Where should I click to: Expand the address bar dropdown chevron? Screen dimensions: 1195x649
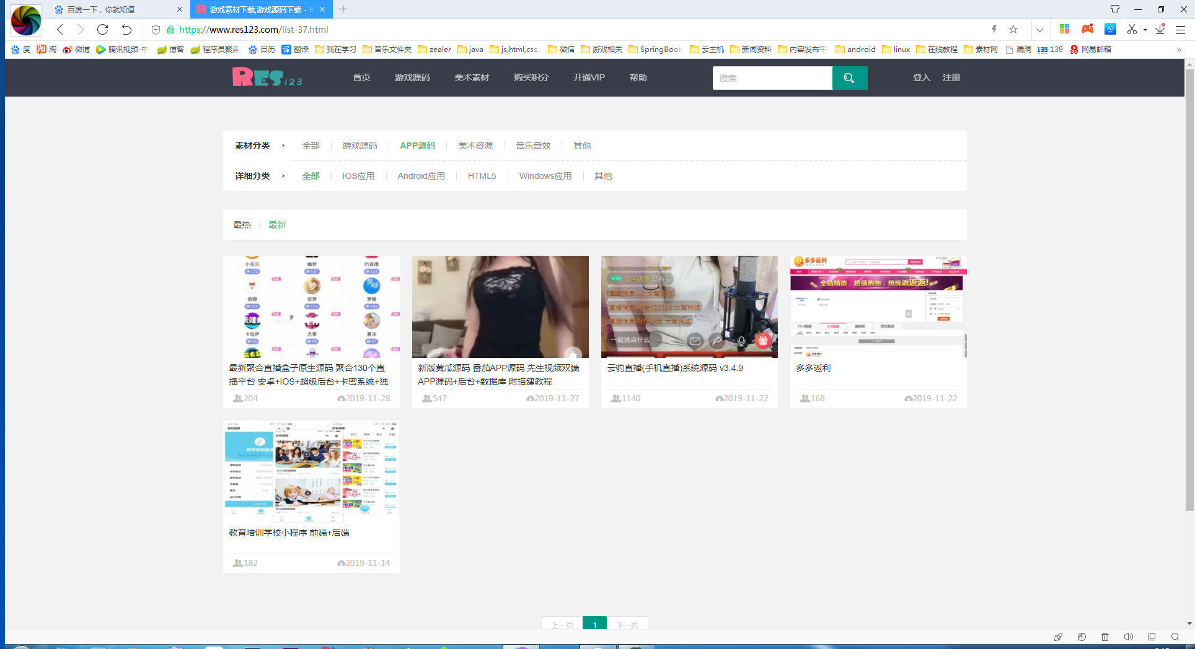1039,29
